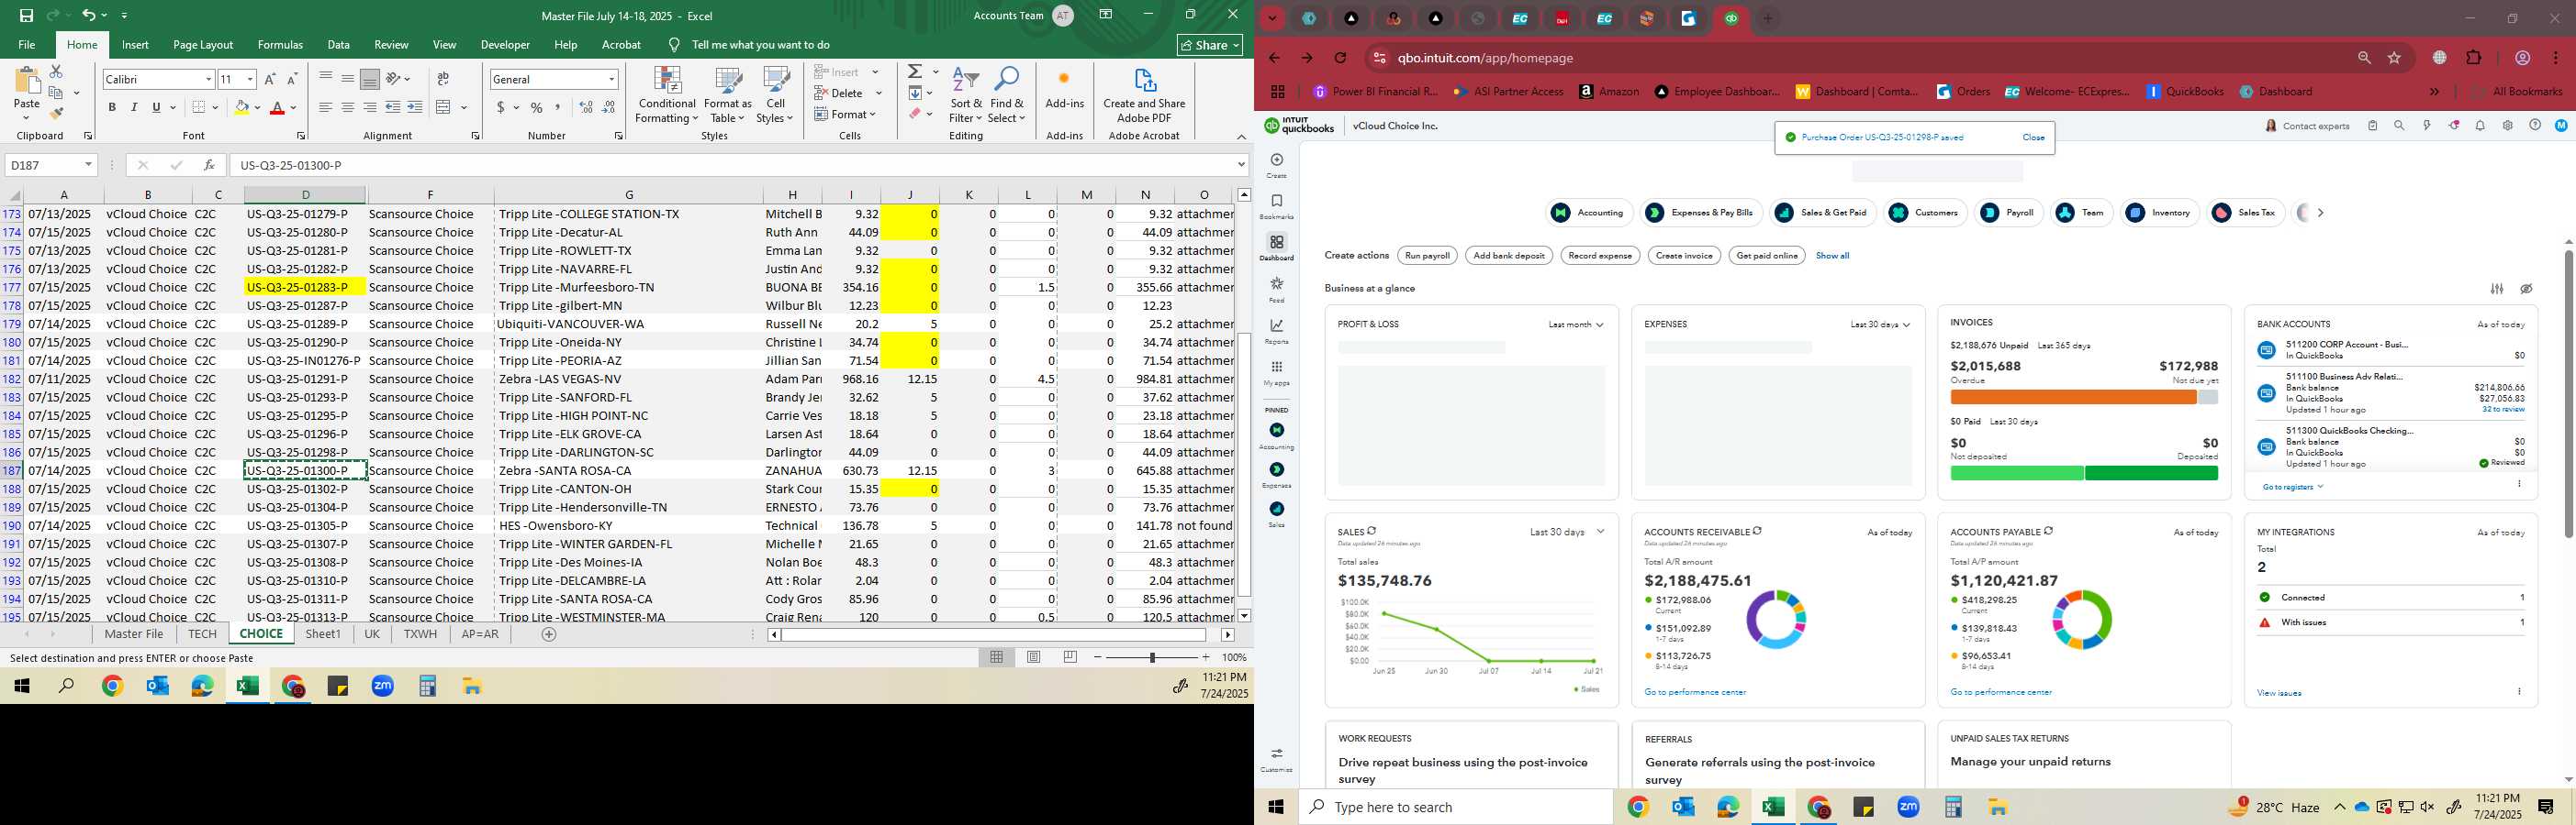Toggle Underline formatting in Excel

point(156,108)
